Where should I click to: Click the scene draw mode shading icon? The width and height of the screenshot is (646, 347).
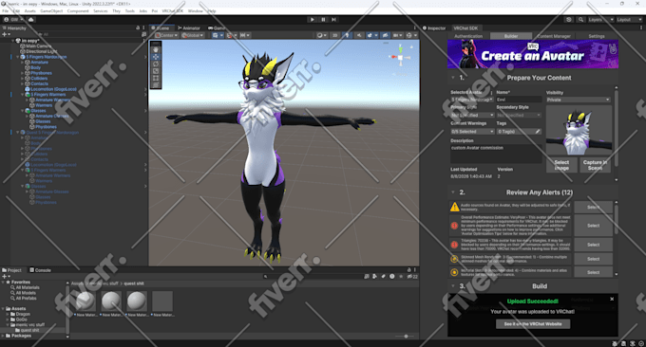click(x=321, y=35)
